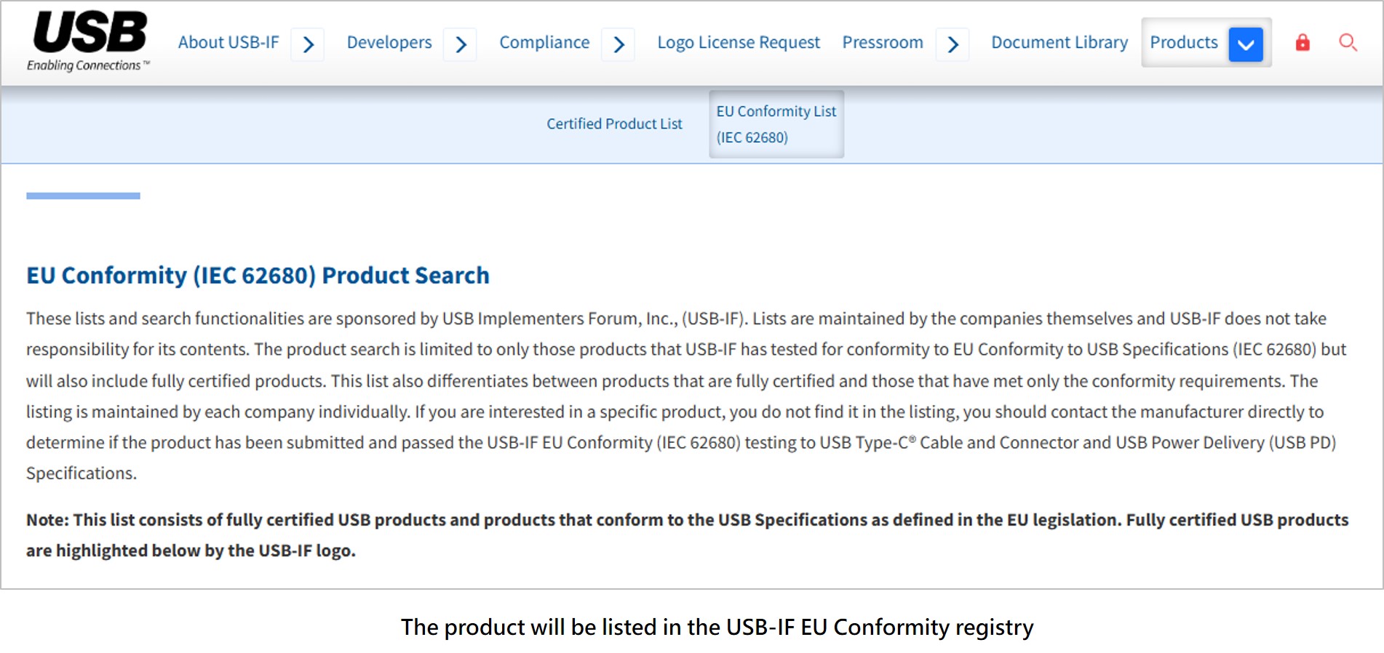
Task: Select the Products menu item
Action: click(x=1183, y=43)
